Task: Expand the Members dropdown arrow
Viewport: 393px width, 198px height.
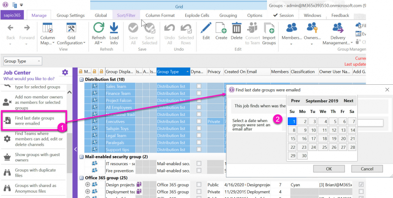Action: [x=291, y=44]
